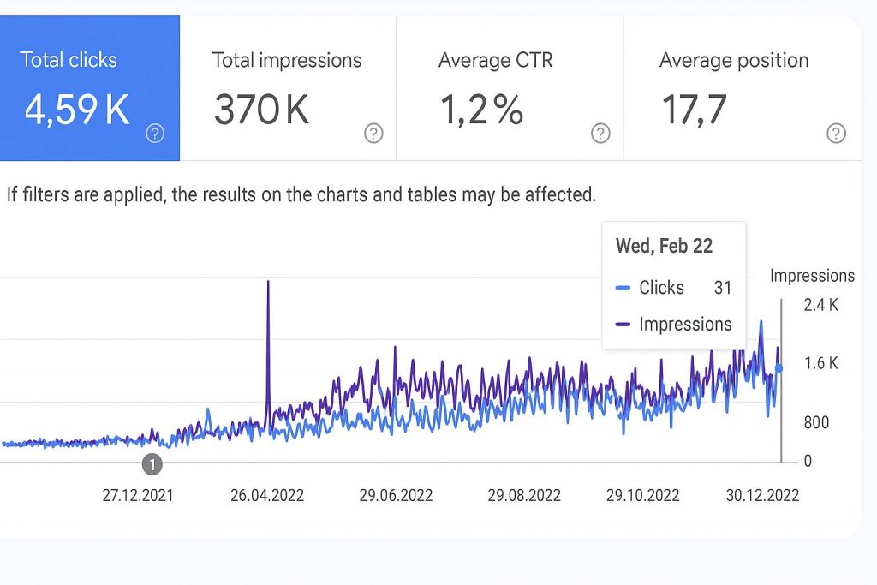Open help icon on Average position card
Screen dimensions: 877x585
pos(836,134)
